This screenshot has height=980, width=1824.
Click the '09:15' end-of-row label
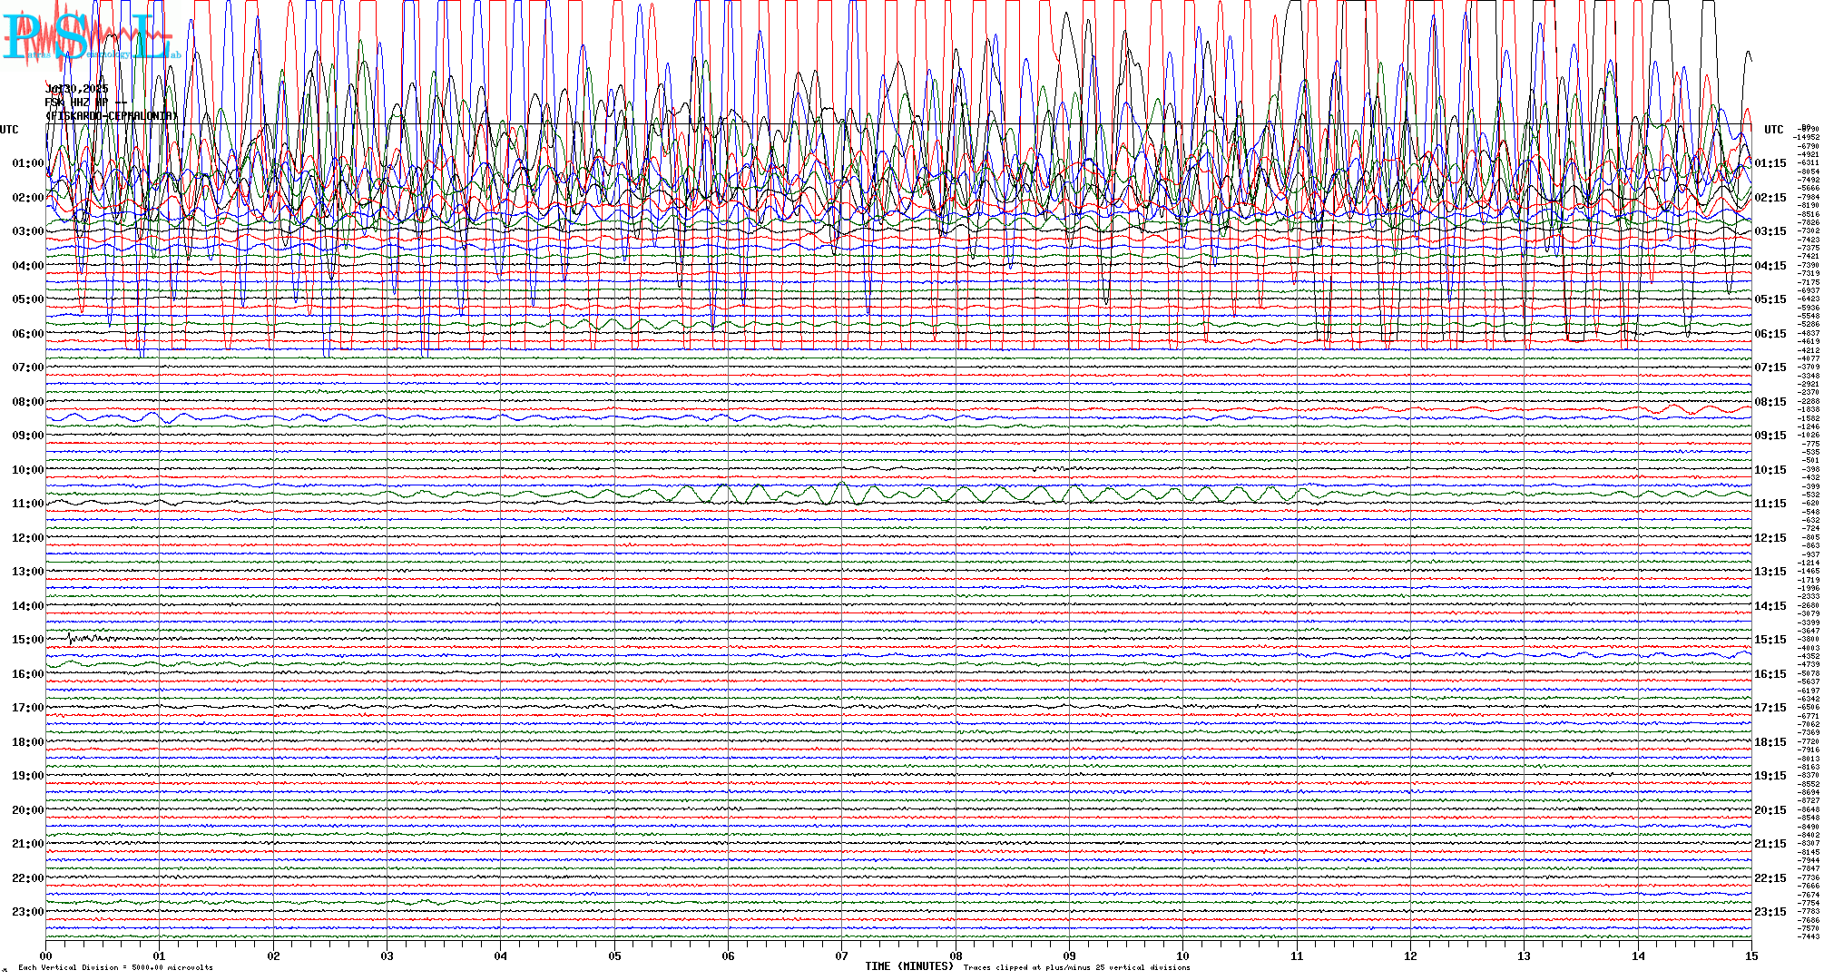[x=1770, y=436]
